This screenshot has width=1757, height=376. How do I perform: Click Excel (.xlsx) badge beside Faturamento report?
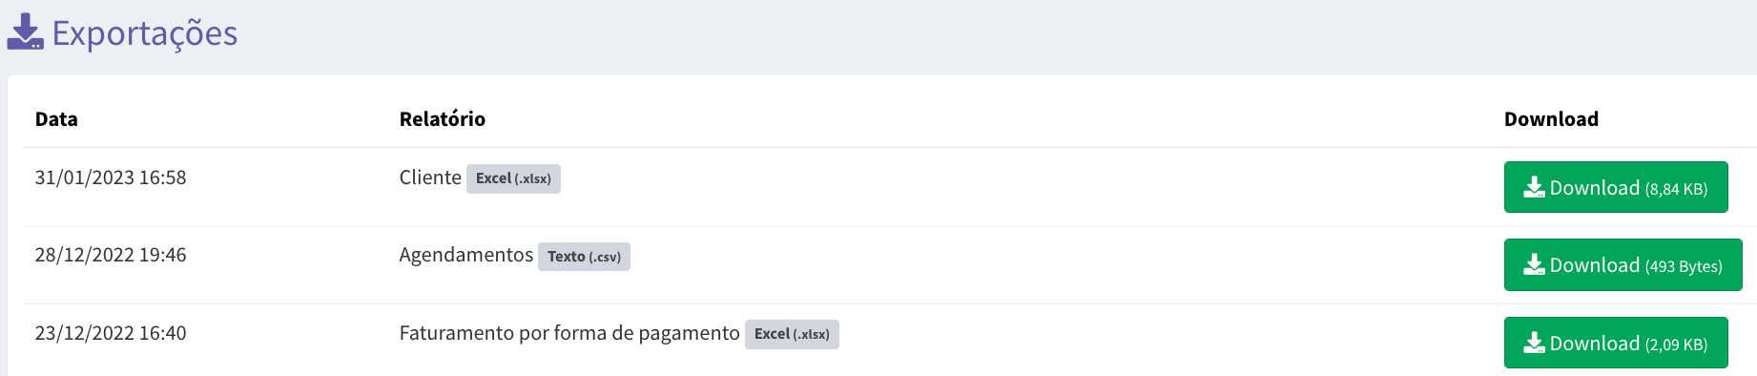coord(792,334)
